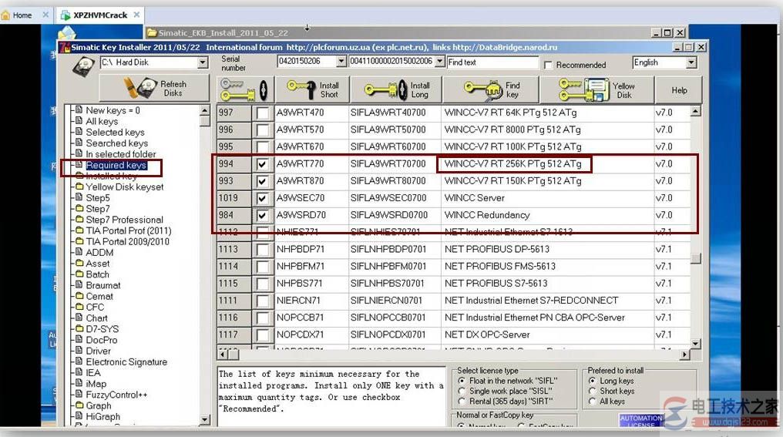783x437 pixels.
Task: Select the Searched keys tree item
Action: pos(116,143)
